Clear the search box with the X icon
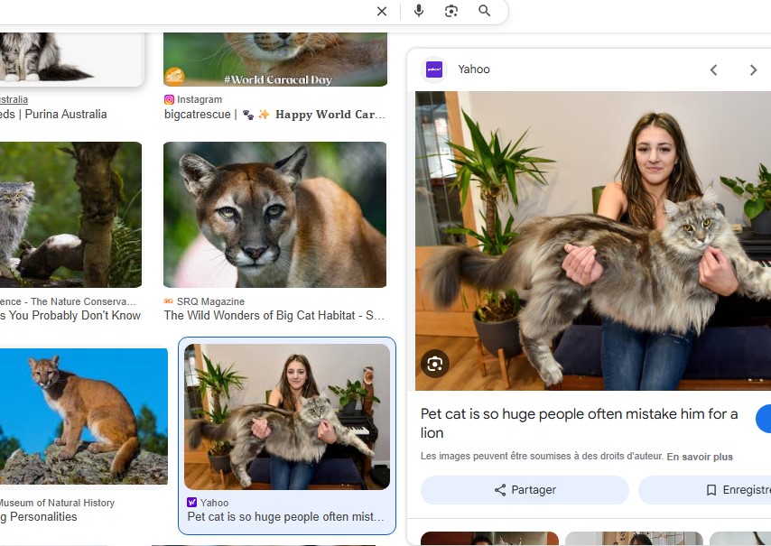The image size is (771, 546). click(382, 12)
